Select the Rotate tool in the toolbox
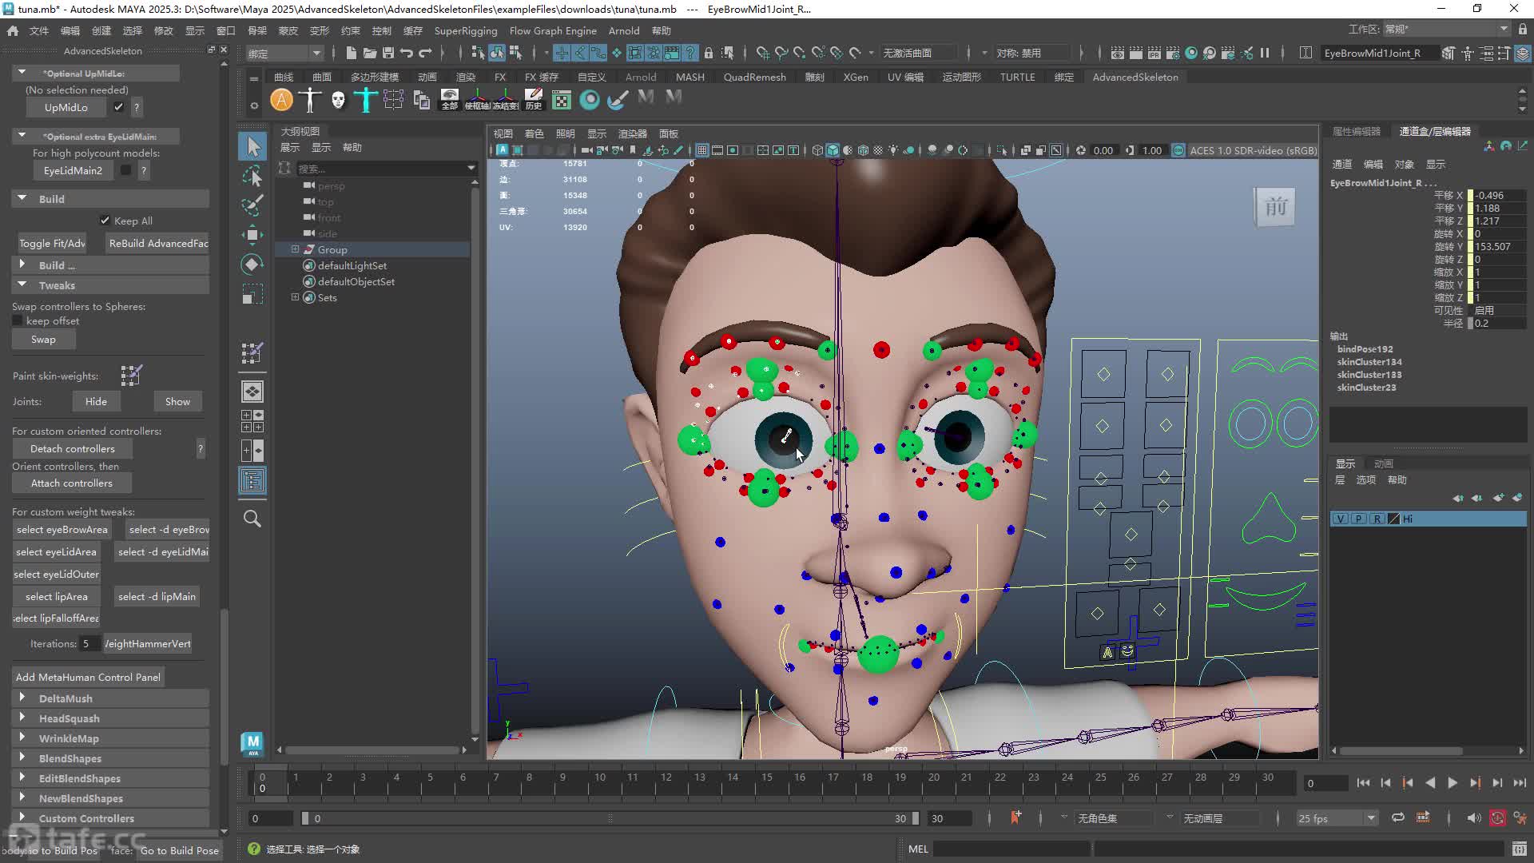This screenshot has width=1534, height=863. (252, 264)
